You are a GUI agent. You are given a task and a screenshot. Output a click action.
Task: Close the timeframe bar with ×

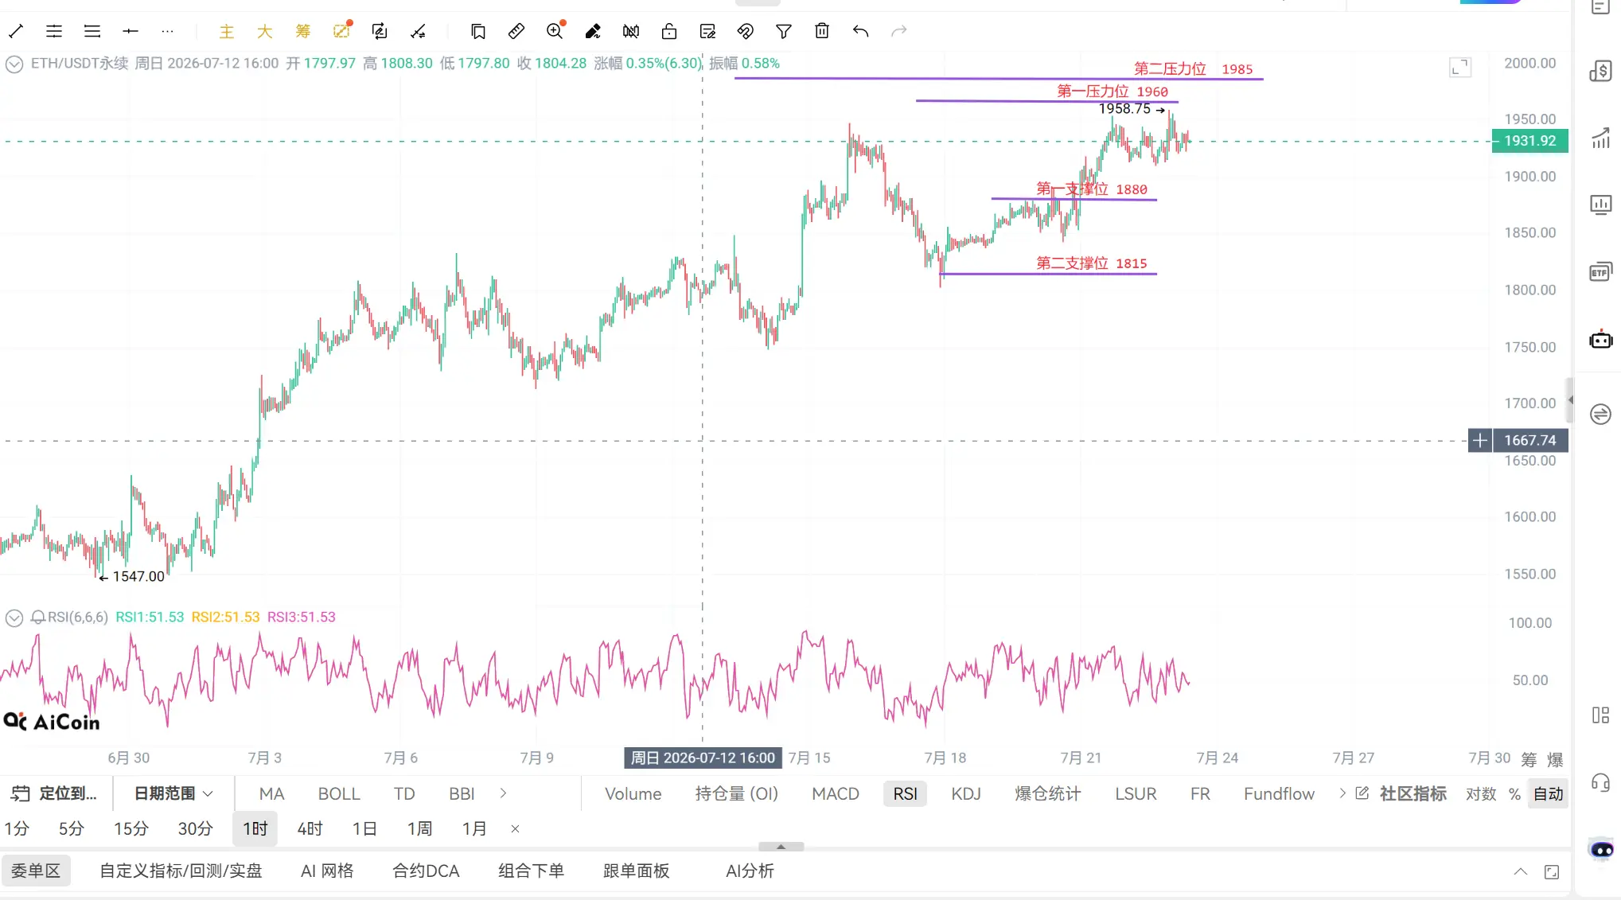click(x=515, y=829)
